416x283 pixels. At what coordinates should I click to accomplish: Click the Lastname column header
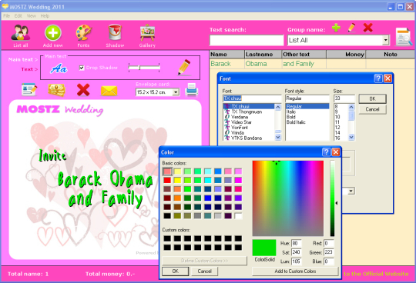click(x=263, y=55)
